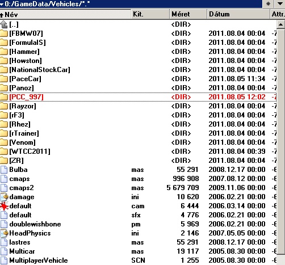
Task: Select the [..] parent directory entry
Action: [14, 24]
